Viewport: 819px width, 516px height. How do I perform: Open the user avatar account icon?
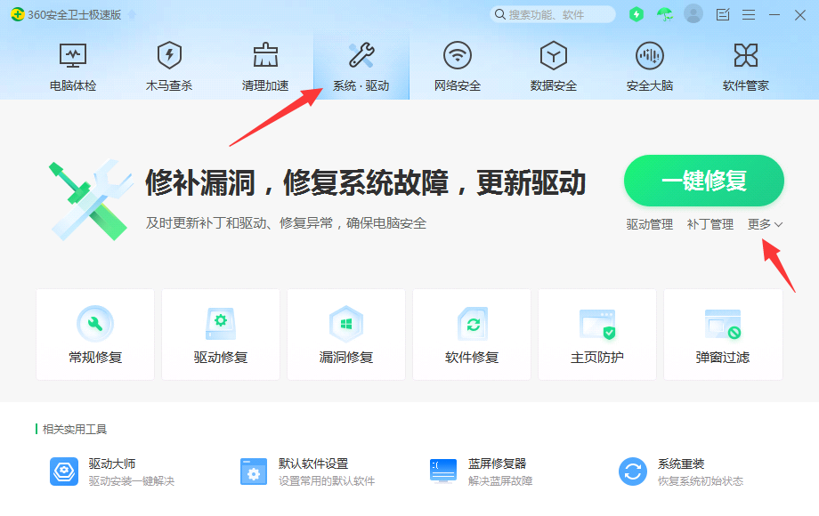[x=693, y=14]
